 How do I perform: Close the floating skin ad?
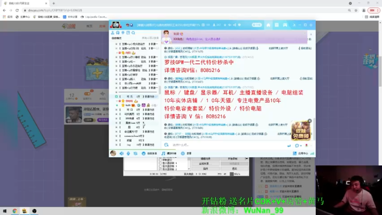point(309,121)
